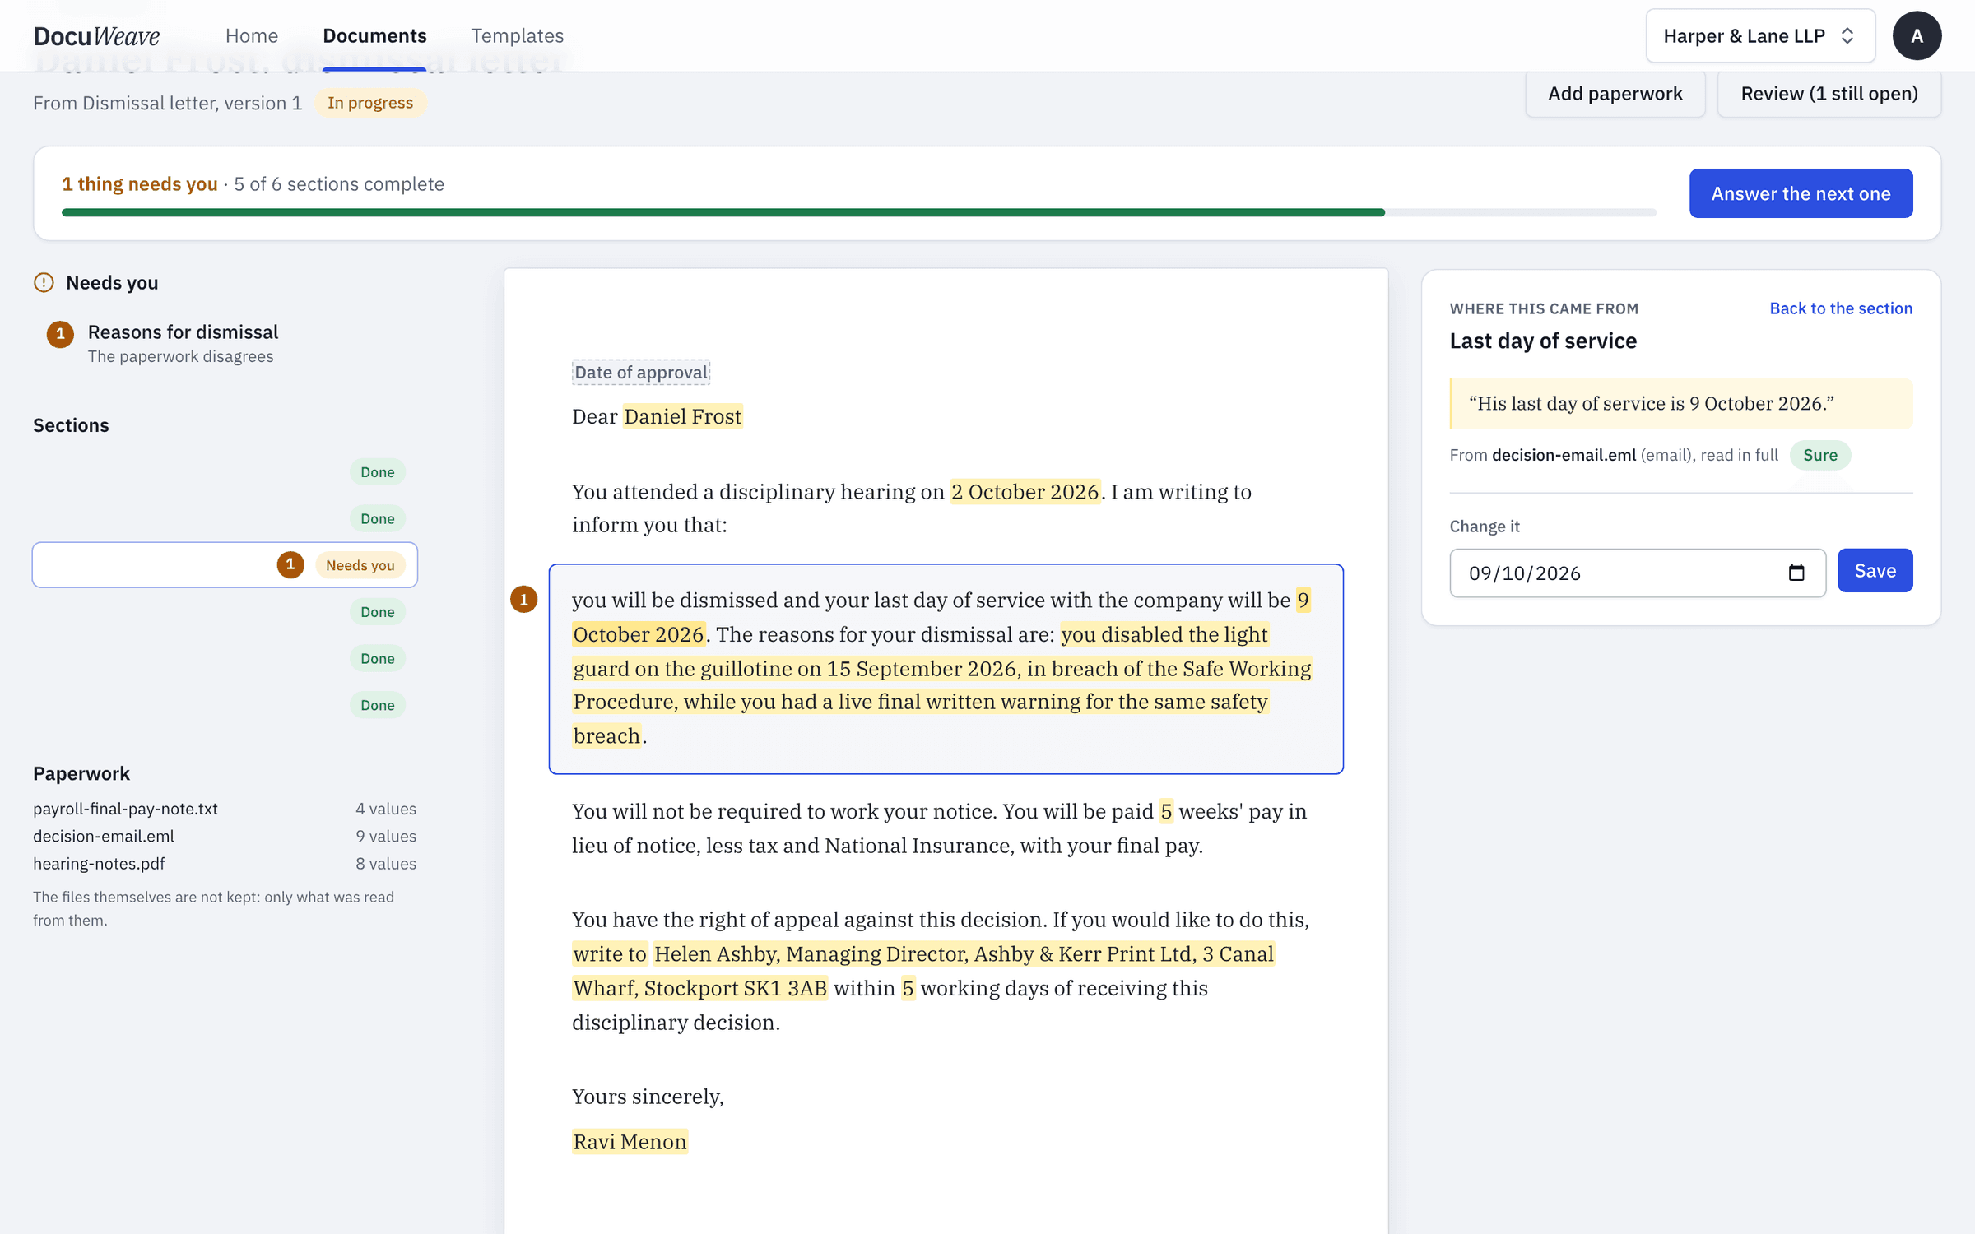The height and width of the screenshot is (1234, 1975).
Task: Expand the Harper & Lane LLP organization switcher
Action: (1760, 35)
